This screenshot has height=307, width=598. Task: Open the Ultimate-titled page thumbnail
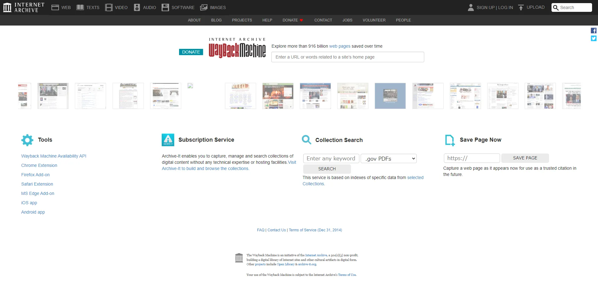[x=128, y=96]
